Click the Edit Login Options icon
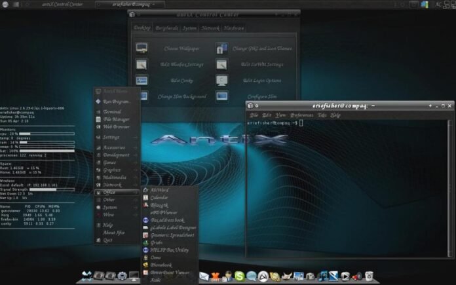This screenshot has height=285, width=456. tap(222, 80)
